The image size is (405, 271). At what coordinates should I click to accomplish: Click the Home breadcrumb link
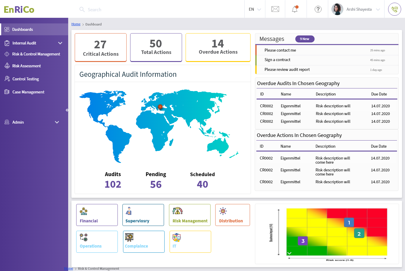click(x=76, y=24)
